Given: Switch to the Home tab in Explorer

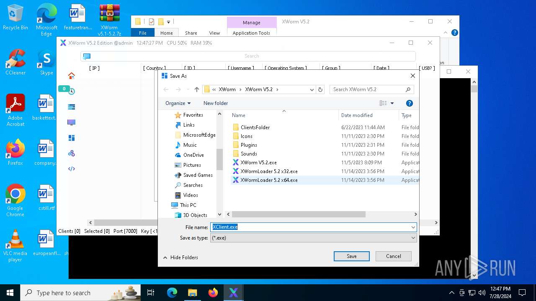Looking at the screenshot, I should 167,33.
